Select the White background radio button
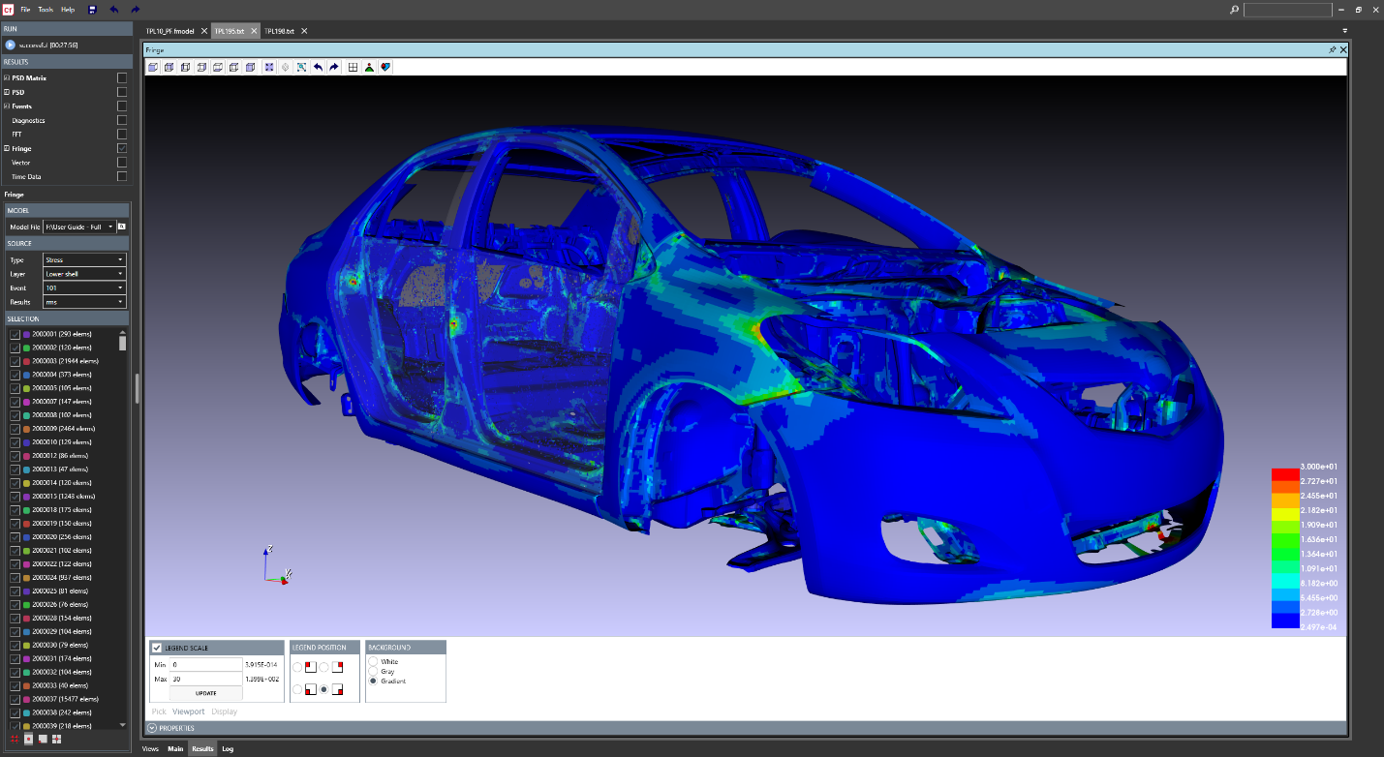 point(374,661)
